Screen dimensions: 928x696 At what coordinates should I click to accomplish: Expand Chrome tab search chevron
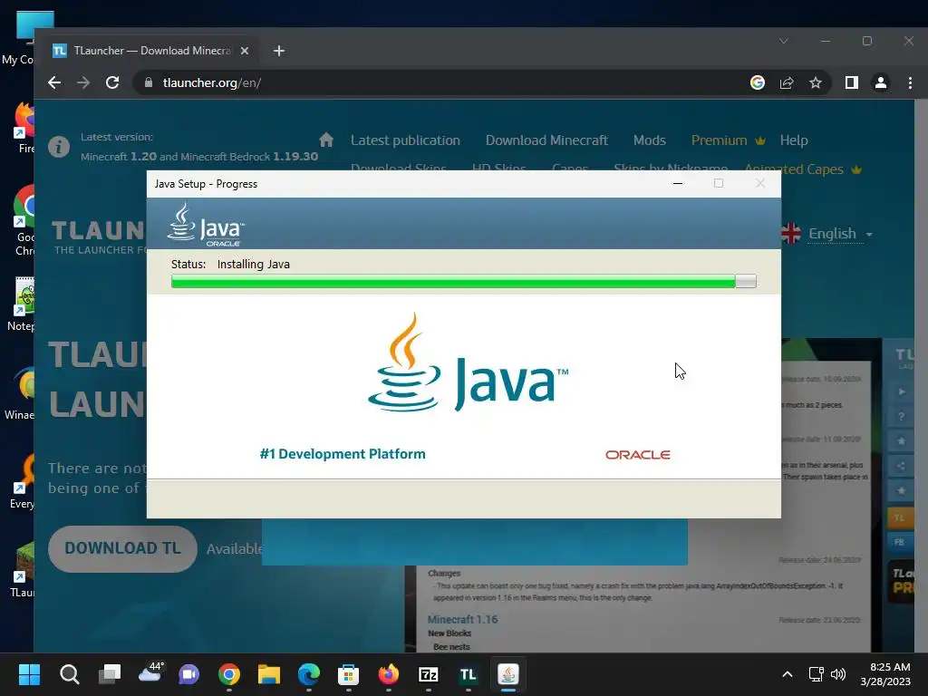(x=784, y=41)
